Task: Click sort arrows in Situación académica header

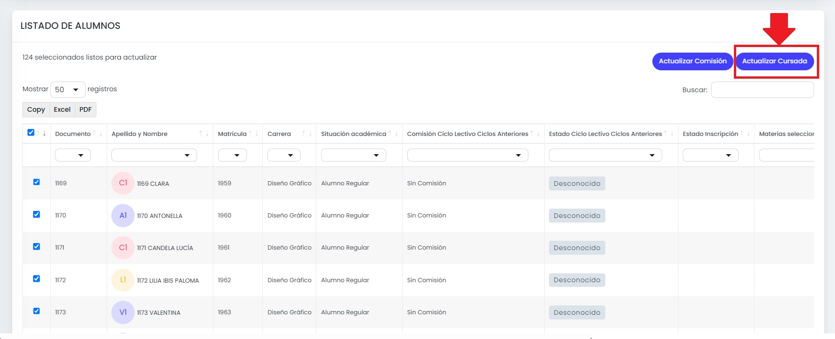Action: coord(393,134)
